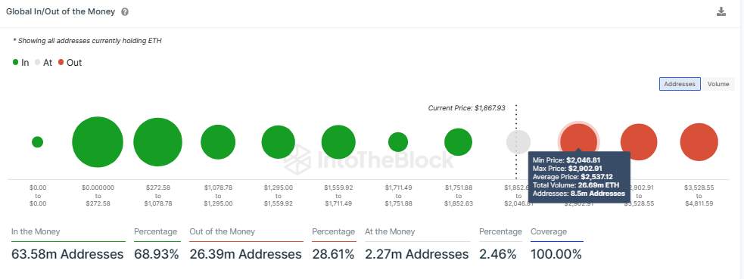
Task: Select the bubble for $1,751.88 to $1,852.63
Action: (459, 142)
